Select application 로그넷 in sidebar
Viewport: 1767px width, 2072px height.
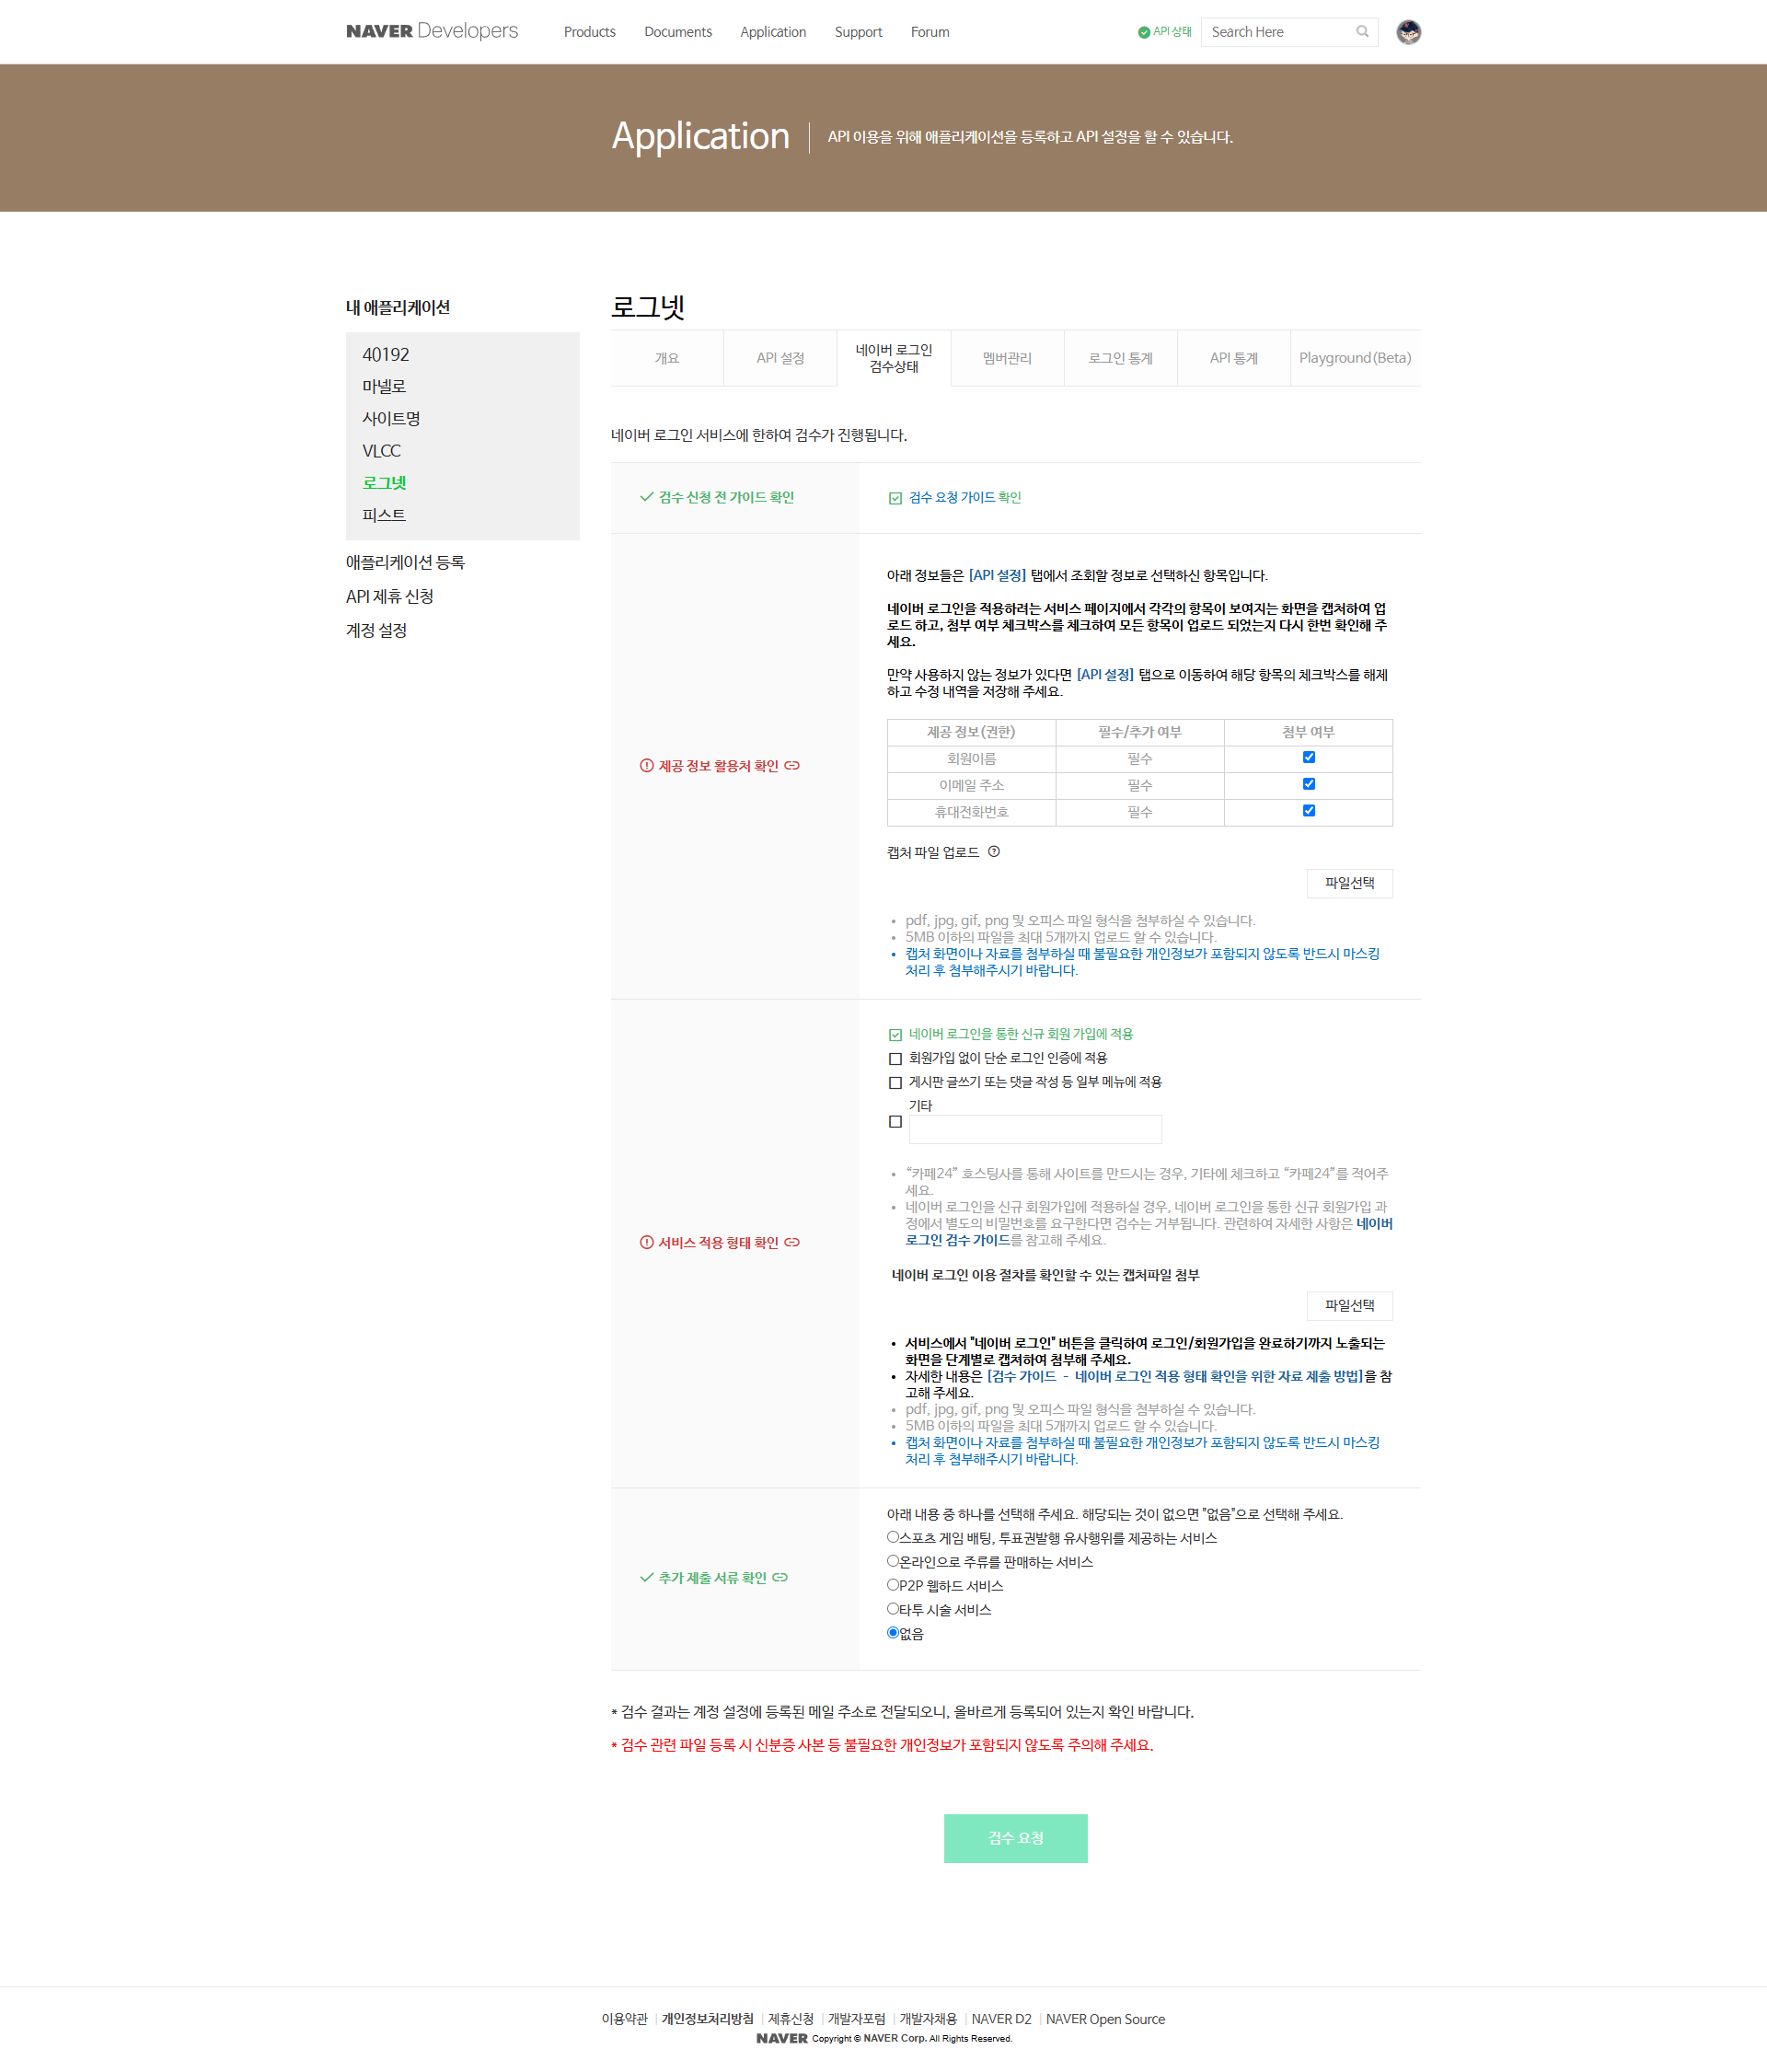pos(384,483)
